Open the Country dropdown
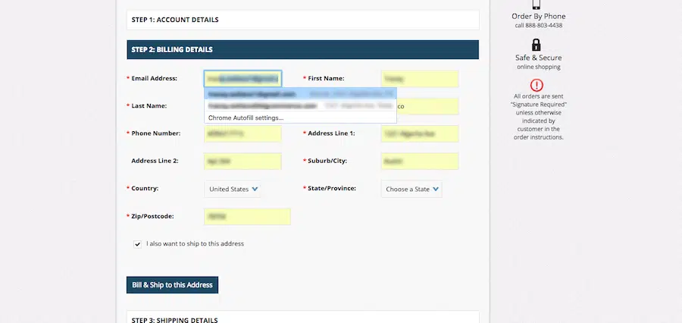This screenshot has height=323, width=682. (233, 189)
